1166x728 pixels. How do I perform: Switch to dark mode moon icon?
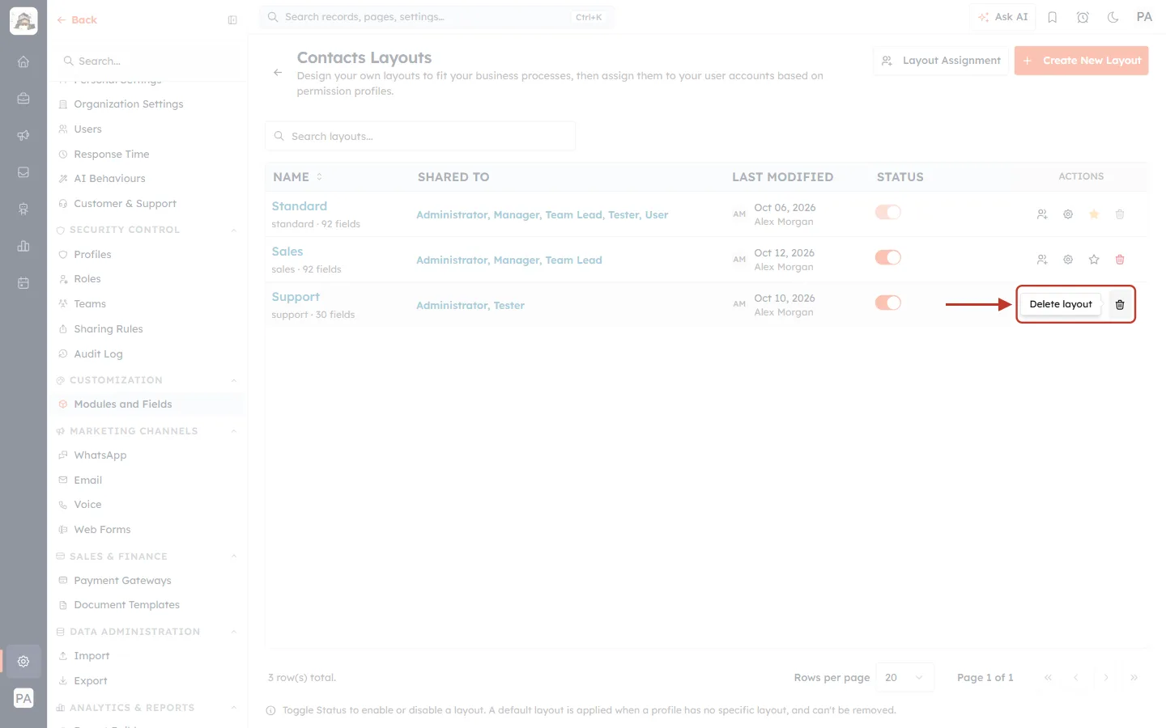1113,17
